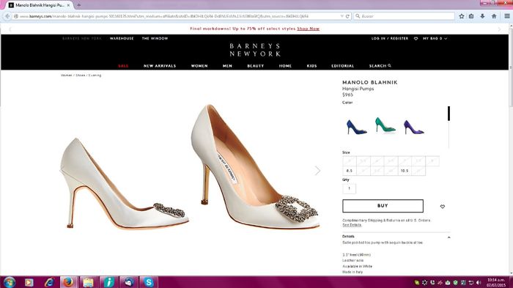
Task: Click See Details shipping link
Action: pyautogui.click(x=352, y=225)
